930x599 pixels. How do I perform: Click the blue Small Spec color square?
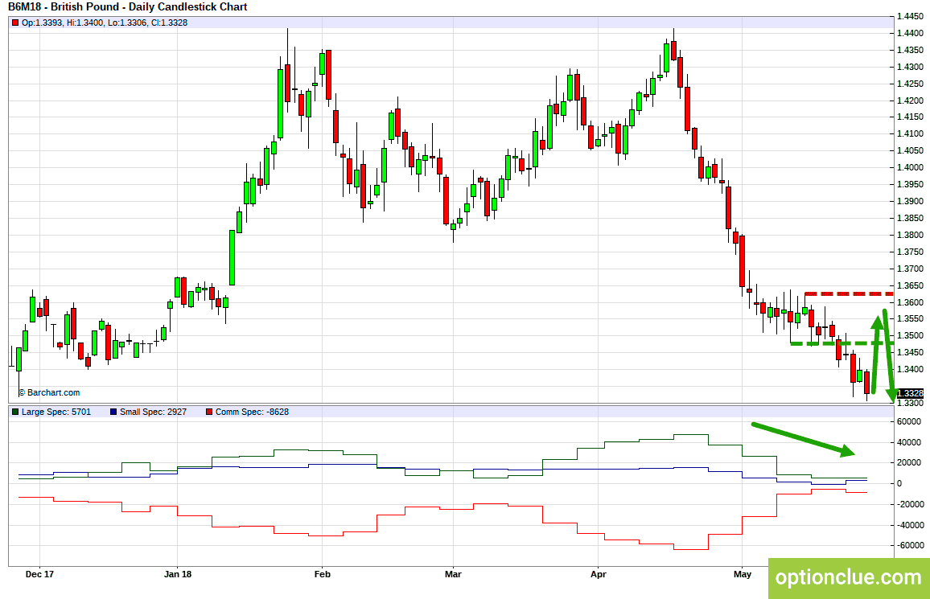click(x=113, y=412)
